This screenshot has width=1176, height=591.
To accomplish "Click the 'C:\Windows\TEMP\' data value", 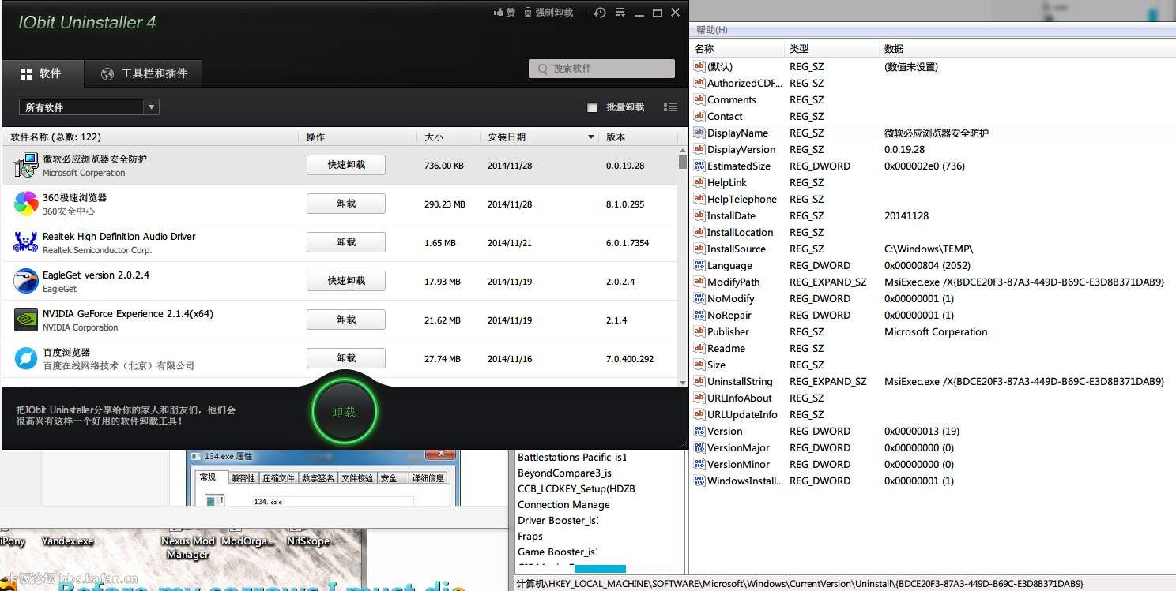I will tap(929, 249).
